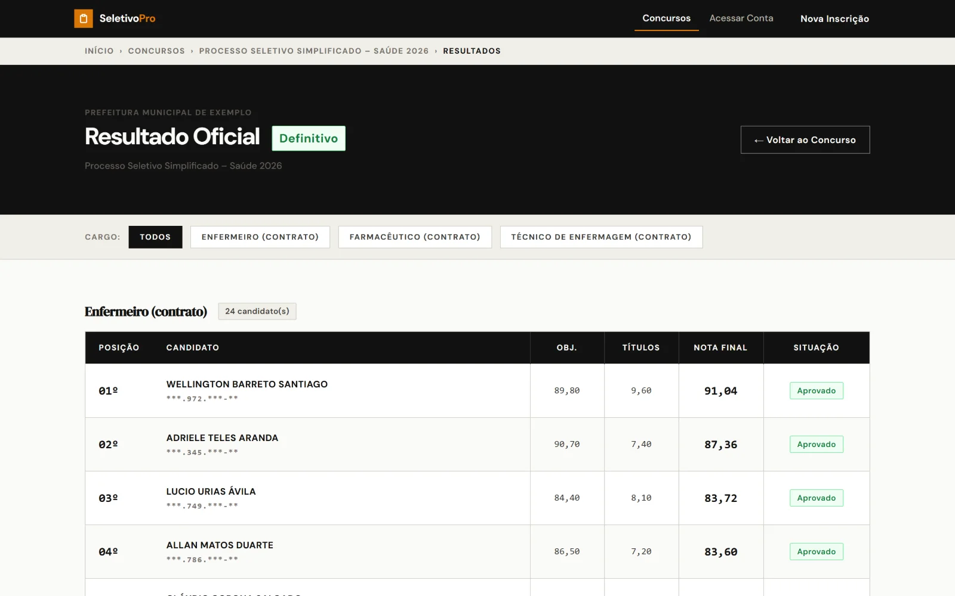The height and width of the screenshot is (596, 955).
Task: Click títulos score 7,40
Action: (641, 445)
